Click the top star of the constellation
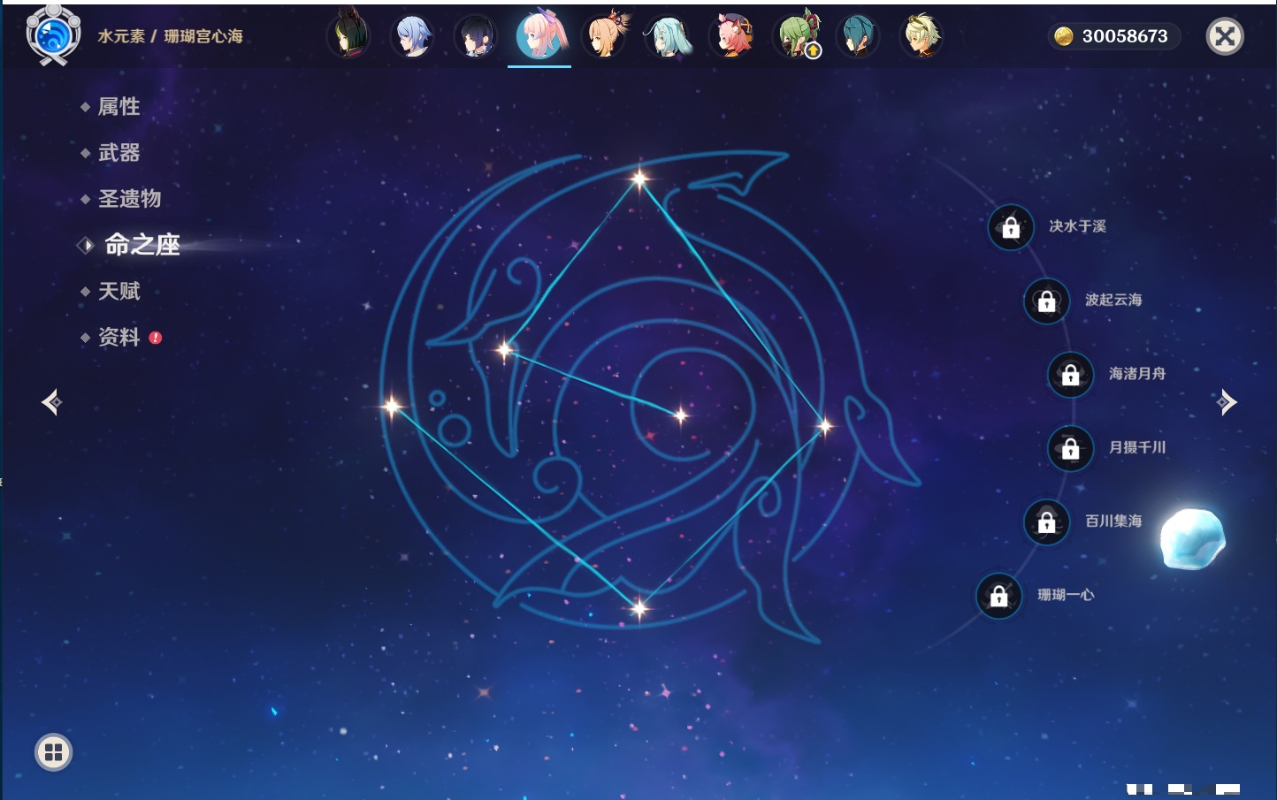Viewport: 1277px width, 800px height. click(x=639, y=179)
